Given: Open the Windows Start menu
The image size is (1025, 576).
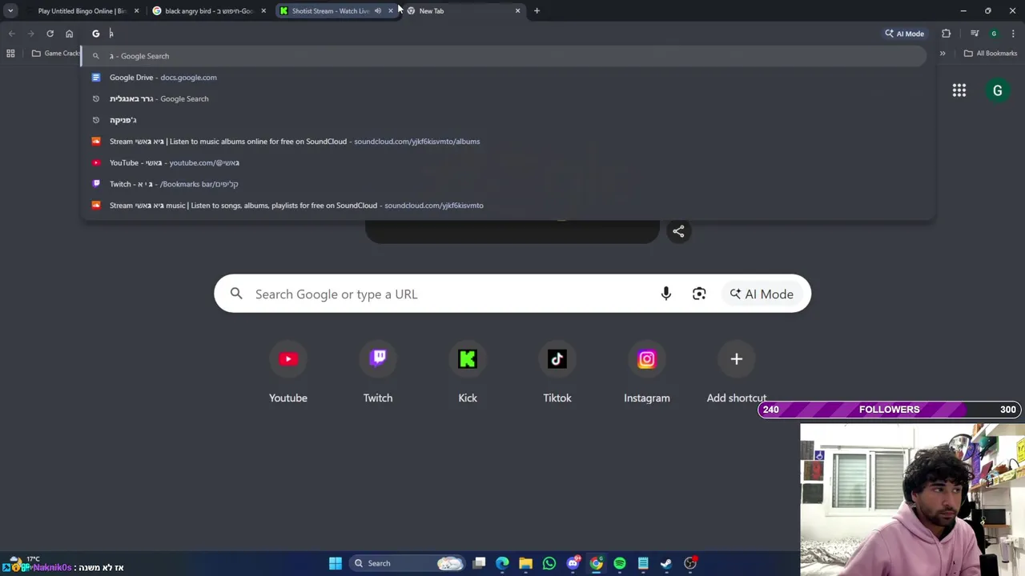Looking at the screenshot, I should [x=336, y=563].
